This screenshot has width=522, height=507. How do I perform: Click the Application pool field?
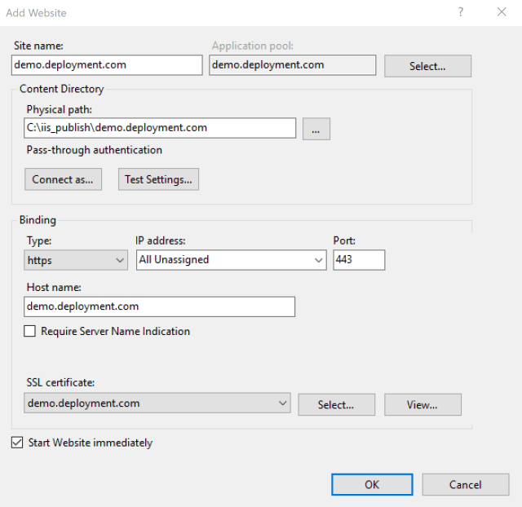coord(292,65)
